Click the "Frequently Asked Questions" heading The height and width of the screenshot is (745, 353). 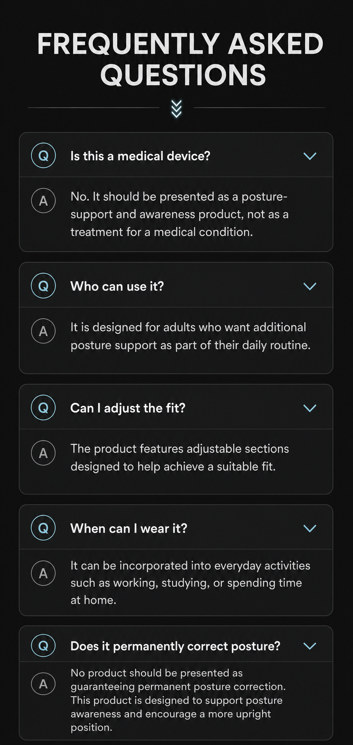click(180, 59)
